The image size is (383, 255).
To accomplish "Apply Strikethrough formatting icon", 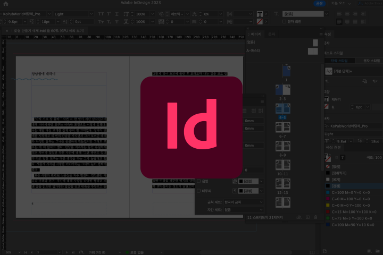I will click(116, 22).
